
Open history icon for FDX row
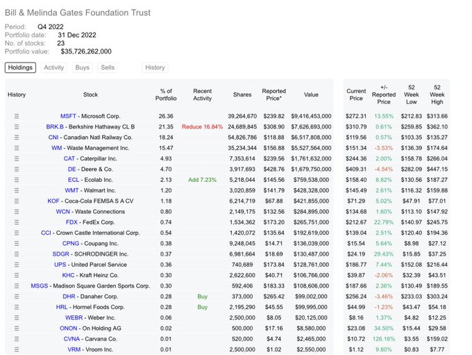tap(17, 222)
